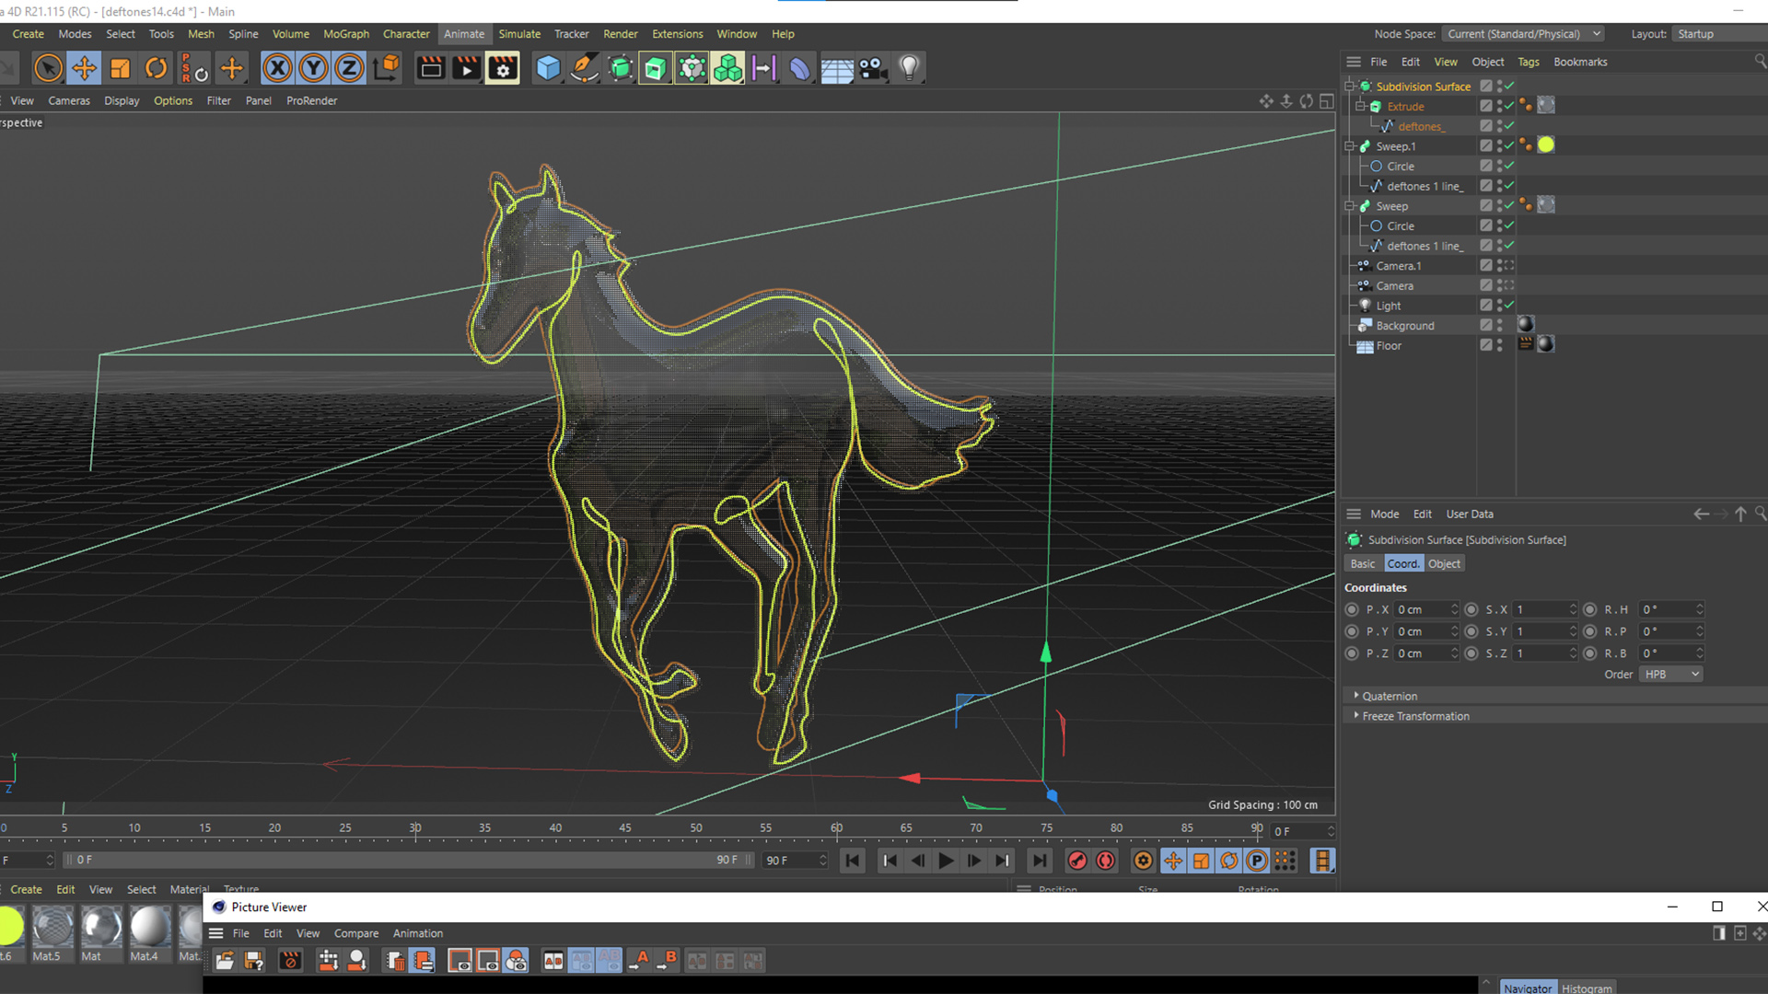Select the yellow material swatch

pyautogui.click(x=9, y=926)
